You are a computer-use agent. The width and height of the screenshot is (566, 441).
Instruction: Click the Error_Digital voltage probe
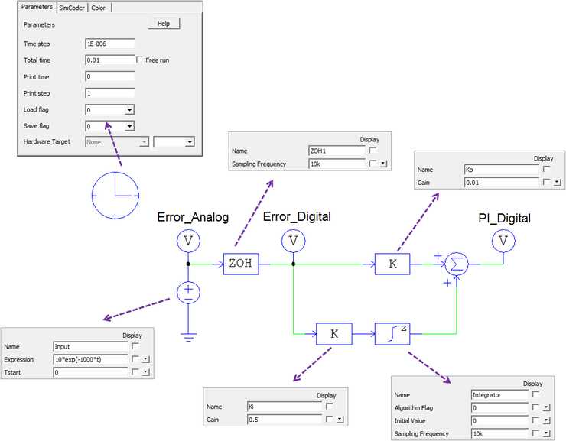click(294, 242)
